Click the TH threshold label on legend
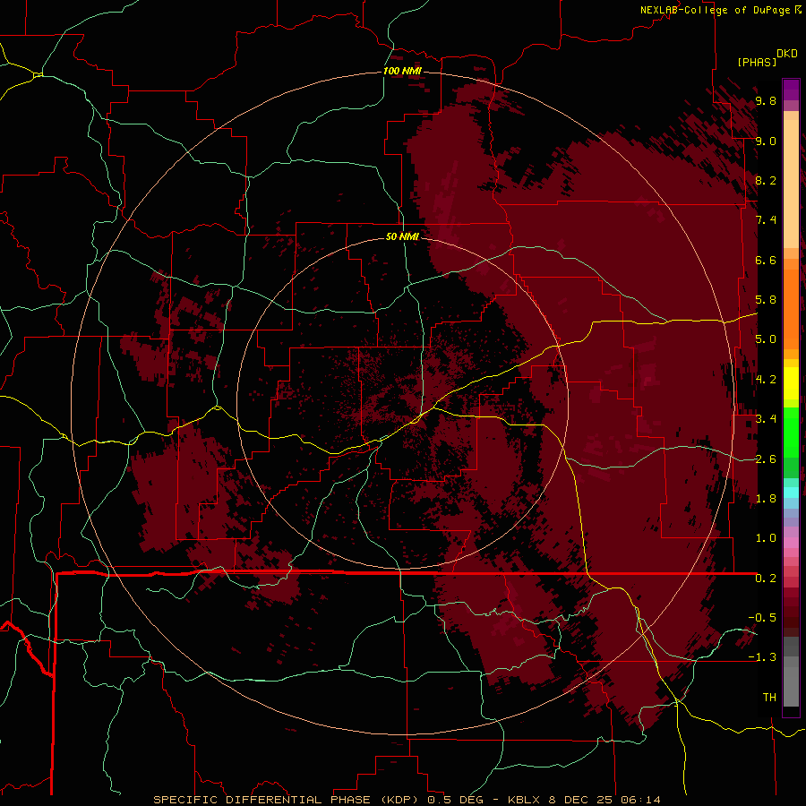806x806 pixels. [x=769, y=698]
